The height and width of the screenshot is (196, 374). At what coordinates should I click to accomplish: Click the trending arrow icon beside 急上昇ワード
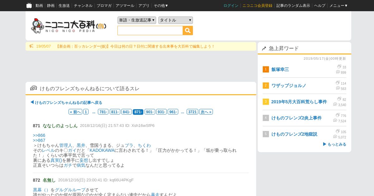(264, 49)
